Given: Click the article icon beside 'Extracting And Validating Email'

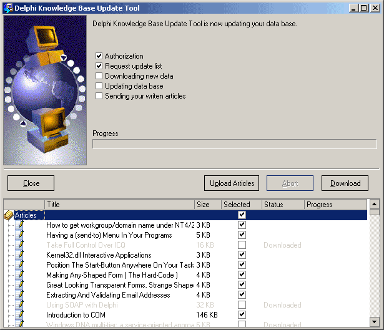Looking at the screenshot, I should click(19, 295).
